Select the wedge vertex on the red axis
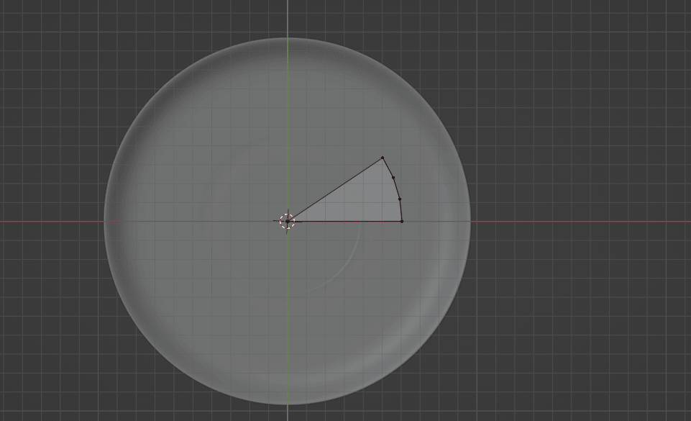 [x=401, y=221]
